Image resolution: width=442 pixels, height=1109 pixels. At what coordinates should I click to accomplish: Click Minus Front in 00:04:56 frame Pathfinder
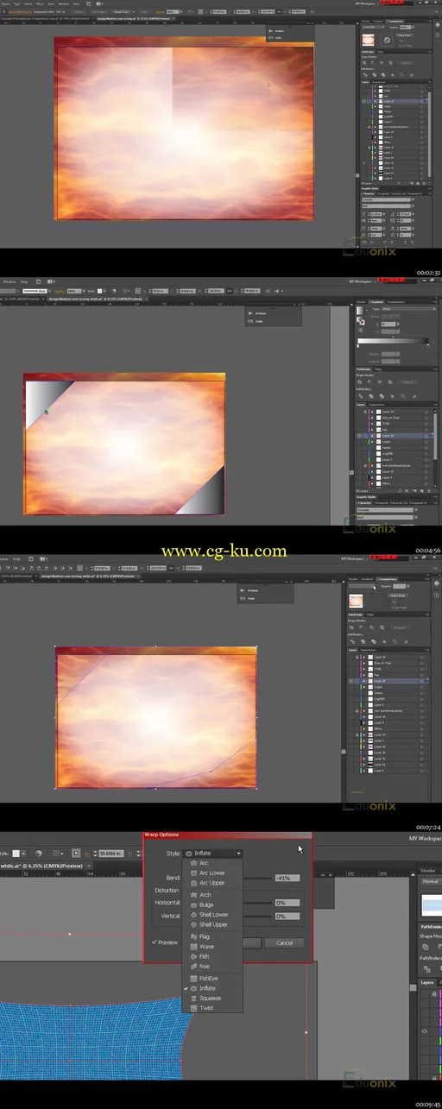tap(369, 382)
